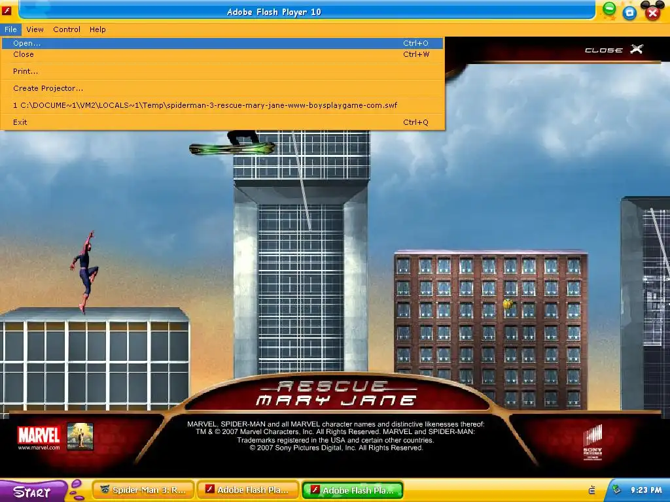Screen dimensions: 670x502
Task: Choose Exit from the File menu
Action: [222, 122]
